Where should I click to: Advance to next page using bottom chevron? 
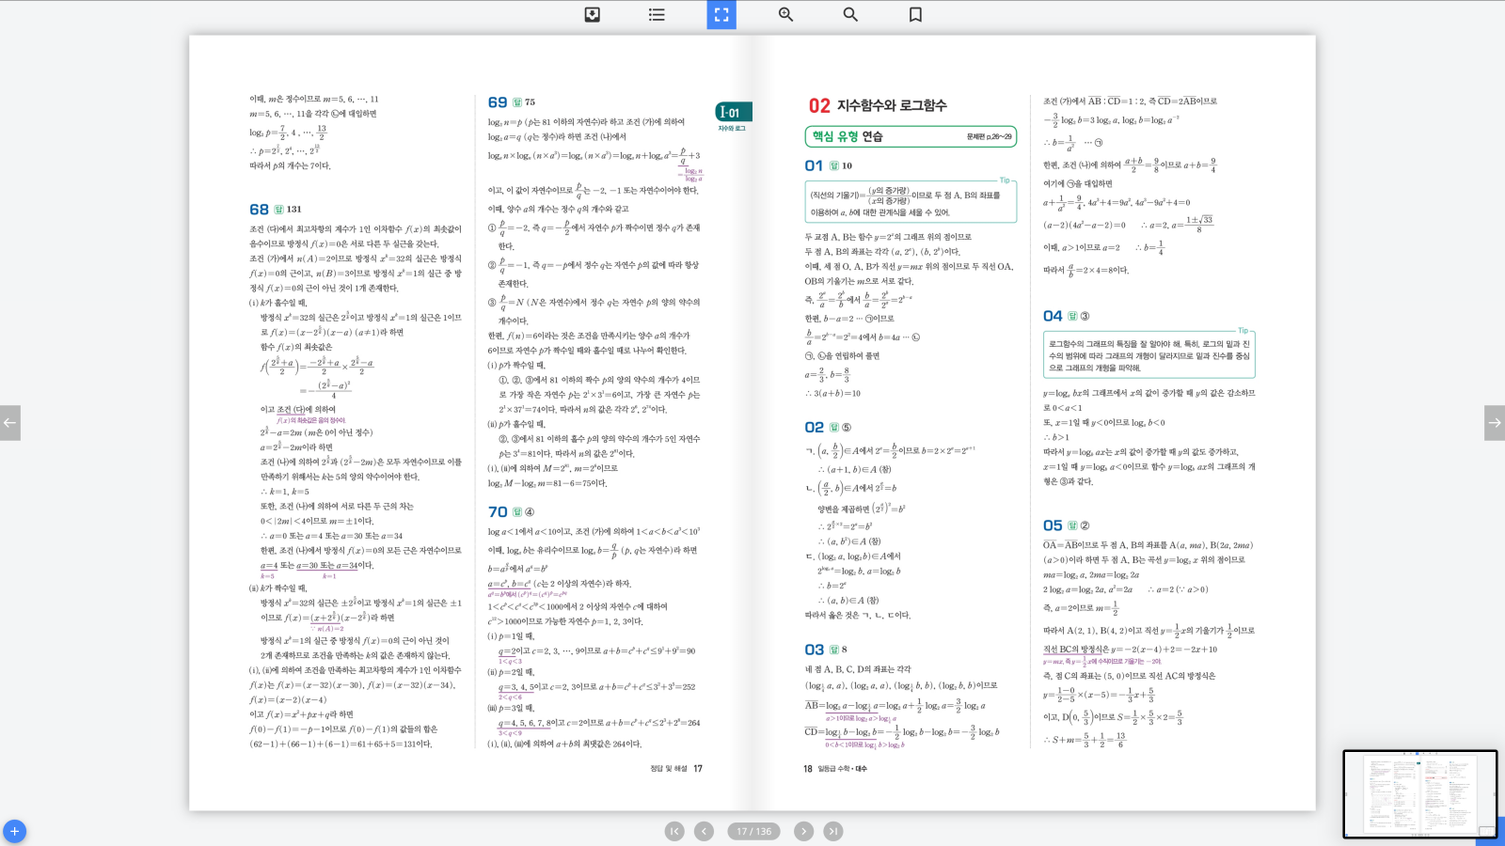[x=803, y=831]
